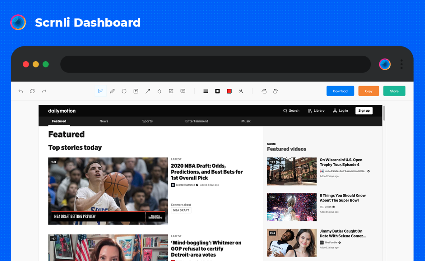Image resolution: width=425 pixels, height=261 pixels.
Task: Click the Sports Illustrated channel name
Action: pos(185,185)
